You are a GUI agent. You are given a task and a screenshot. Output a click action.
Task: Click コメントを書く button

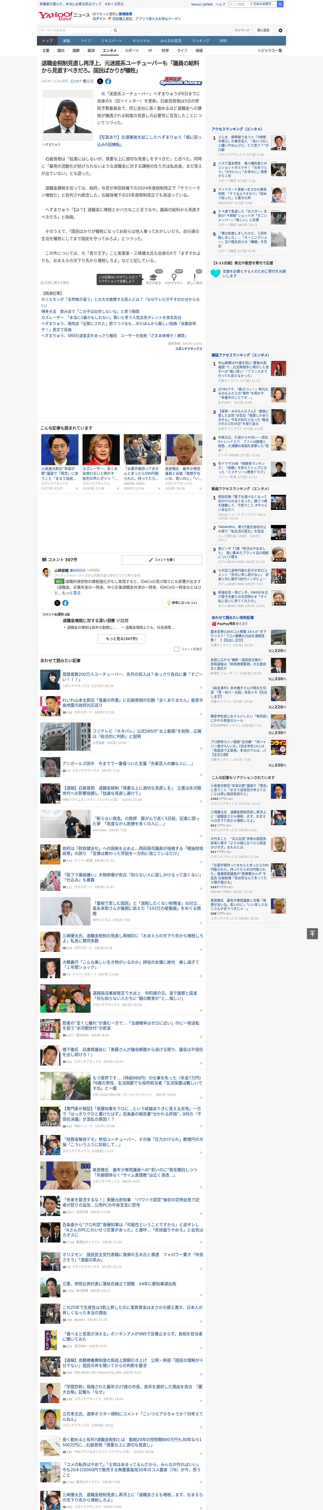coord(162,560)
